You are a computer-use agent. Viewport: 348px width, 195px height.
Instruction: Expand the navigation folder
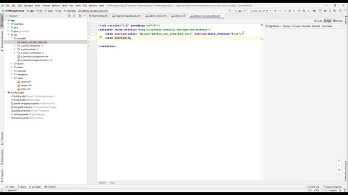[x=11, y=75]
